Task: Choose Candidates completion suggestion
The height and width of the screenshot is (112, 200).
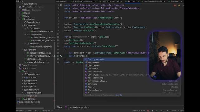Action: (x=94, y=66)
